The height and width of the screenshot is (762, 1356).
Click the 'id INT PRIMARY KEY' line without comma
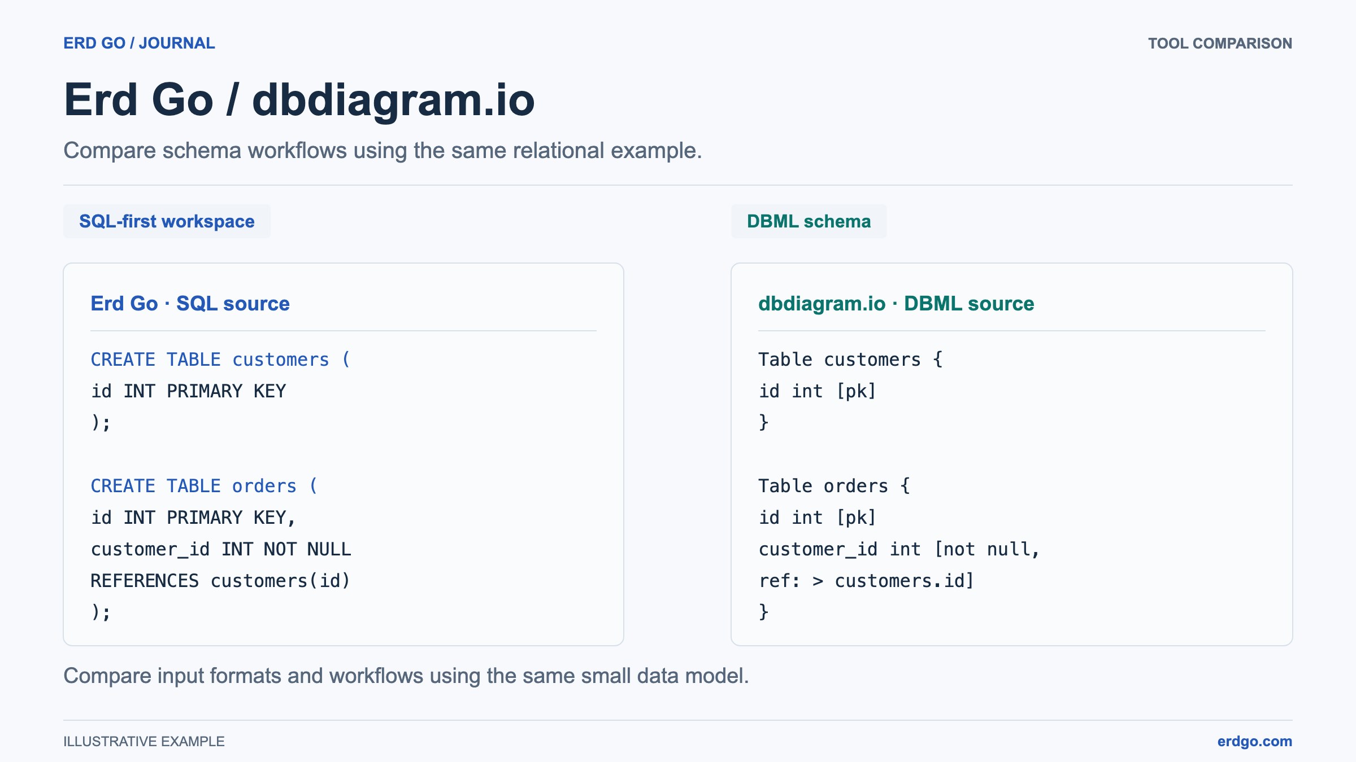click(x=188, y=391)
